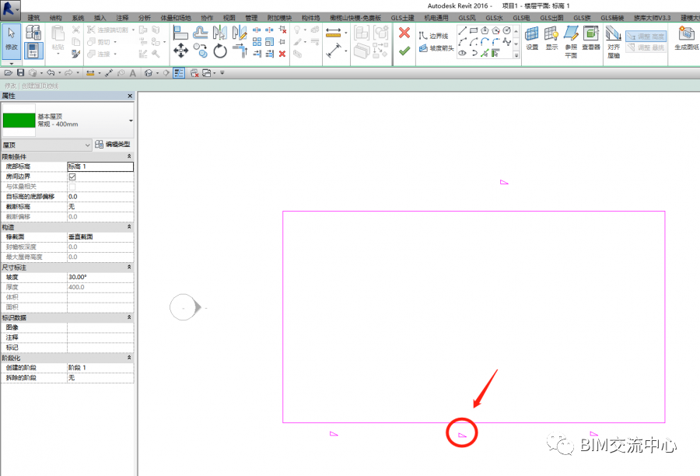Open the 管理 ribbon tab
The image size is (700, 476).
[251, 18]
